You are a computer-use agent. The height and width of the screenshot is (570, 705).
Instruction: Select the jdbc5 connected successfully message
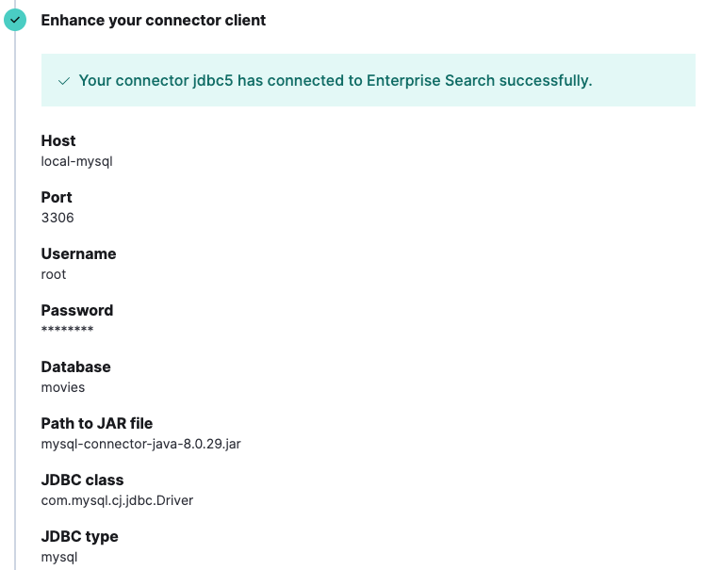335,81
